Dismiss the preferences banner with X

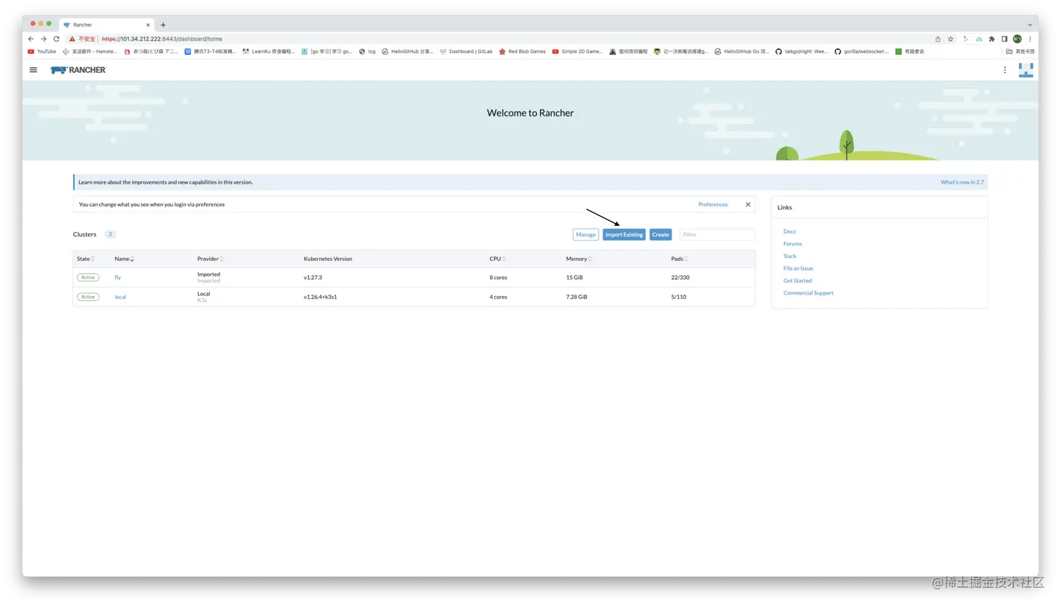(748, 205)
